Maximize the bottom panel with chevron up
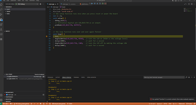 click(192, 77)
